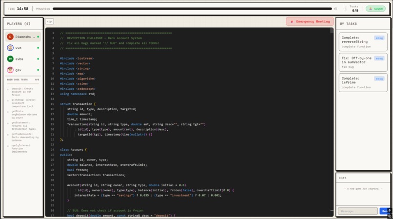Click the green online dot beside Diwanshu
The image size is (393, 219).
click(x=38, y=37)
